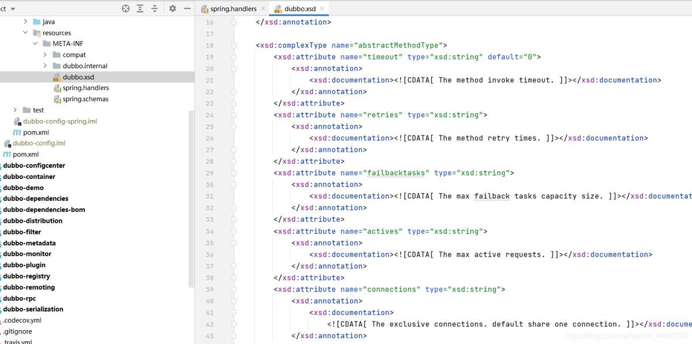Open project panel settings gear

(172, 9)
